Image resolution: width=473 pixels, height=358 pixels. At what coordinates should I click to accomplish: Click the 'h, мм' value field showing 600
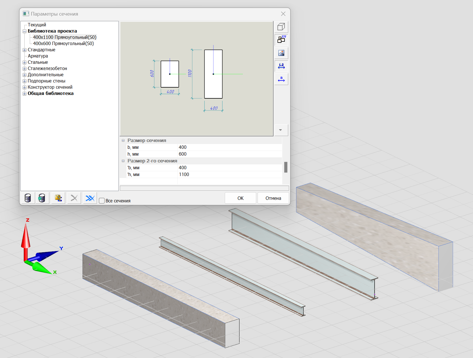point(230,154)
